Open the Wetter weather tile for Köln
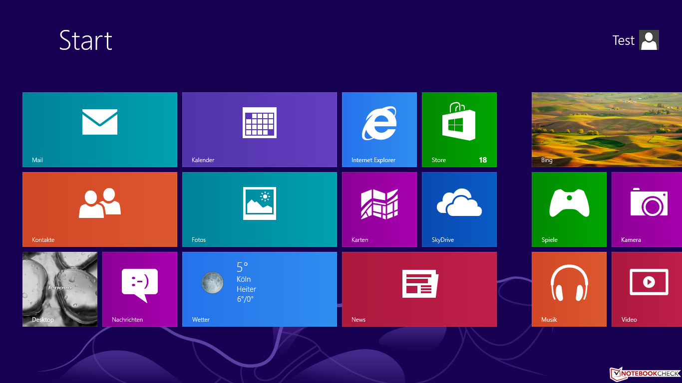Image resolution: width=682 pixels, height=383 pixels. point(260,289)
